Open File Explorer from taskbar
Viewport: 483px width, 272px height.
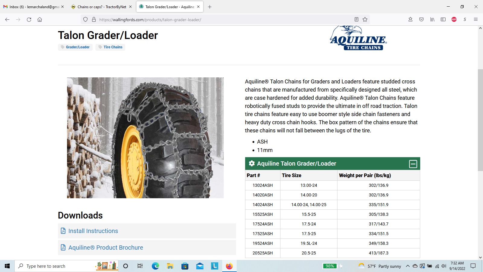[x=170, y=266]
